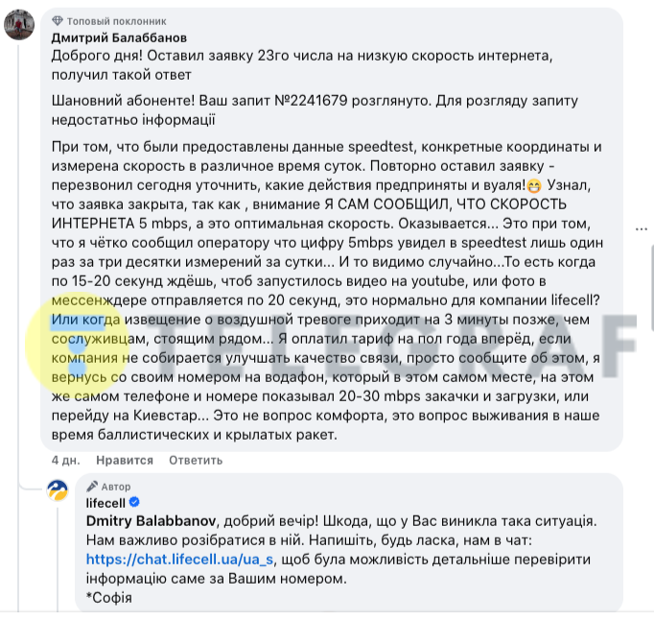The height and width of the screenshot is (620, 654).
Task: Open Дмитрий Балаббанов's profile picture
Action: pos(19,25)
